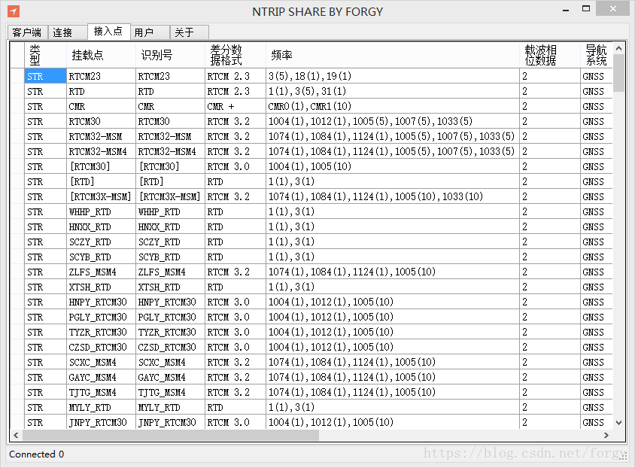
Task: Minimize the NTRIP SHARE window
Action: point(566,10)
